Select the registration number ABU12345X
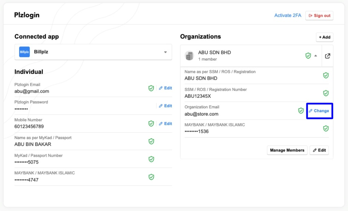This screenshot has height=211, width=348. click(x=198, y=96)
